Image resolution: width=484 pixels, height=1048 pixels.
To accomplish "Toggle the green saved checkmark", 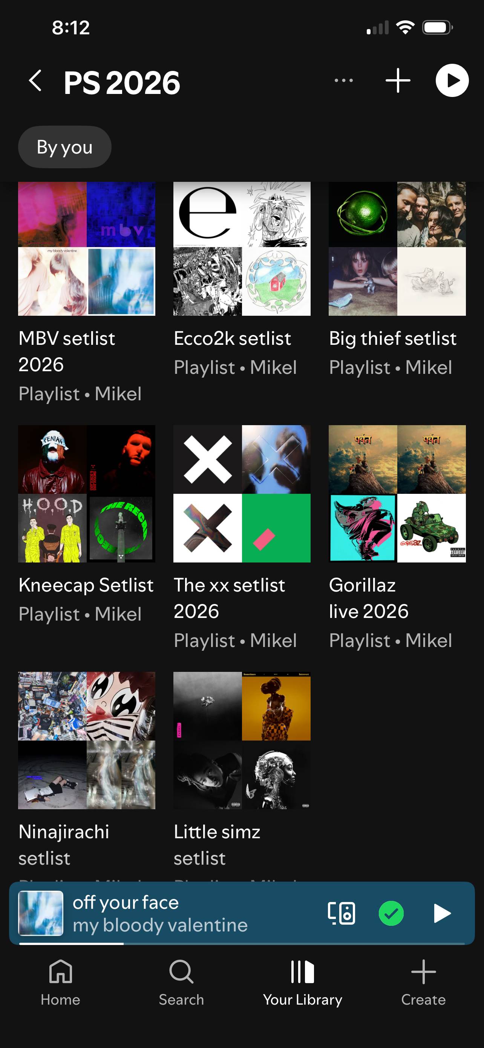I will pos(391,913).
